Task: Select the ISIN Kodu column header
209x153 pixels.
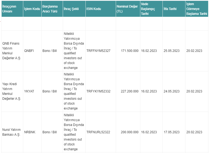Action: click(94, 9)
